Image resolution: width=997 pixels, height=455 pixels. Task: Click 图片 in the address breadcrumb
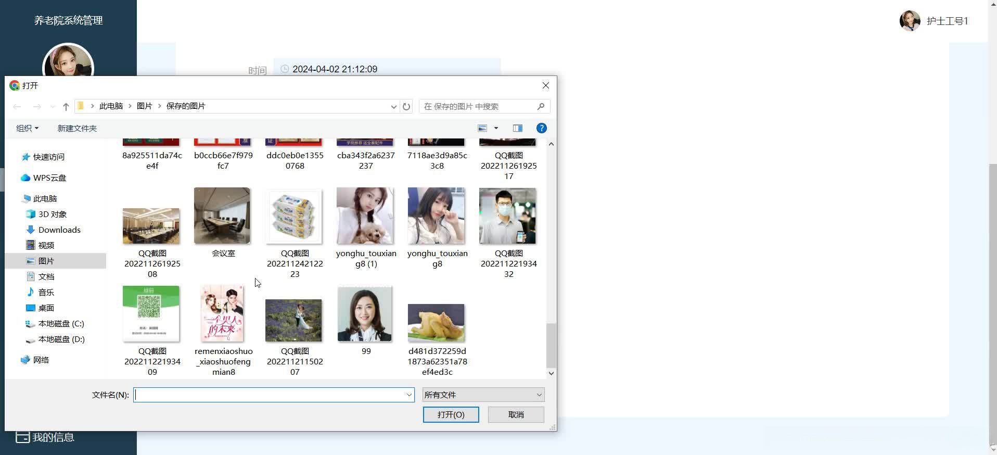144,106
